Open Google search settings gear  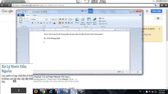click(x=158, y=18)
